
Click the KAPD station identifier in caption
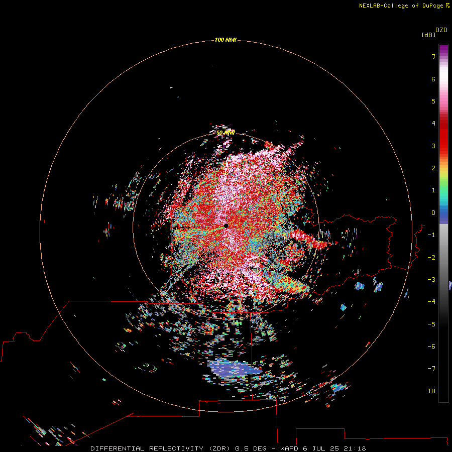click(x=289, y=448)
